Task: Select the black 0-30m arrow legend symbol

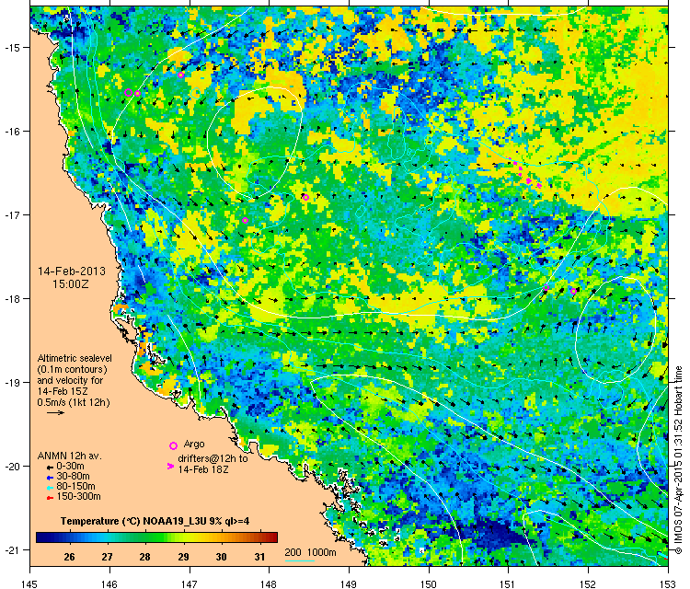Action: point(51,467)
